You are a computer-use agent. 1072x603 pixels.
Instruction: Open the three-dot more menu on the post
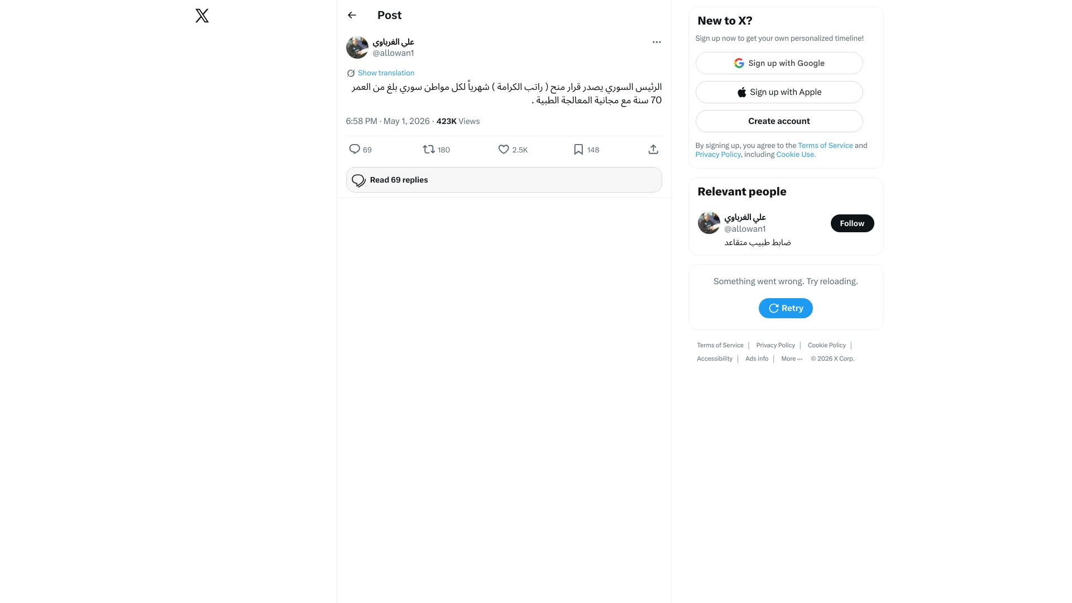(657, 42)
